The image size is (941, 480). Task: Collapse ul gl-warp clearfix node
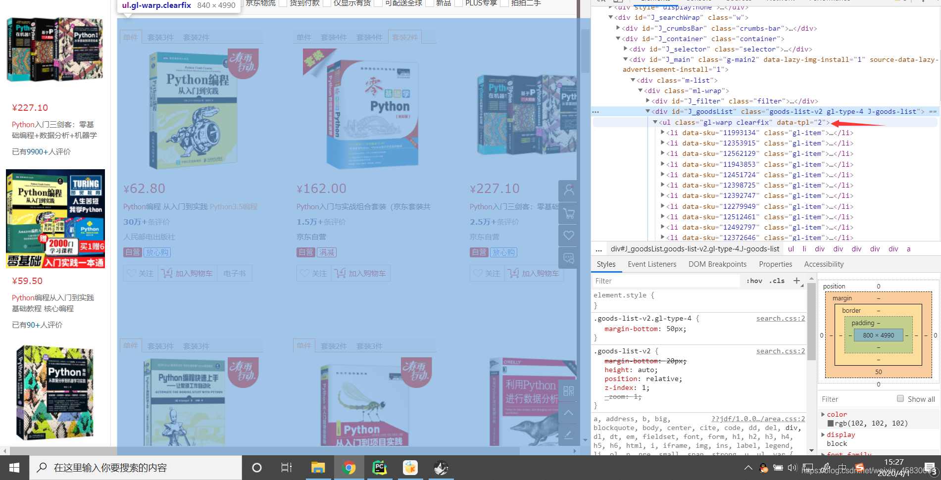[655, 122]
